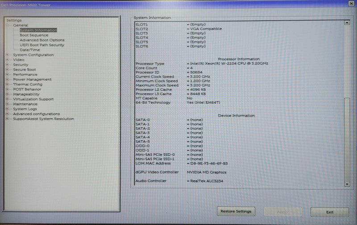Expand the Security node
Image resolution: width=357 pixels, height=225 pixels.
tap(7, 65)
